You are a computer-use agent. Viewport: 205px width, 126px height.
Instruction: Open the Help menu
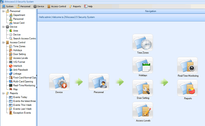tap(88, 6)
